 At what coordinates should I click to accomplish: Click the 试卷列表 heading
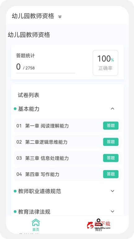[29, 95]
